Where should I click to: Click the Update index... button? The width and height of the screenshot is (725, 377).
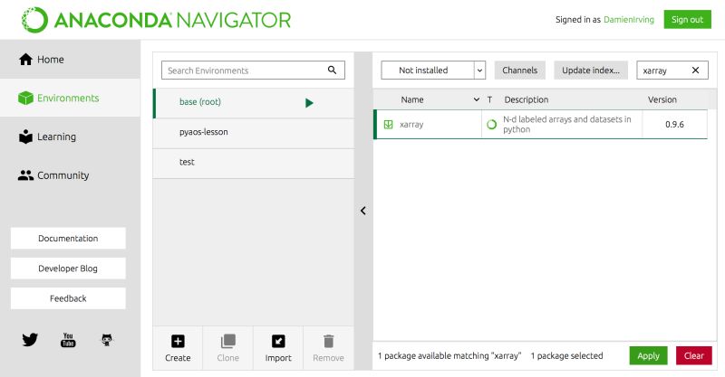click(591, 71)
